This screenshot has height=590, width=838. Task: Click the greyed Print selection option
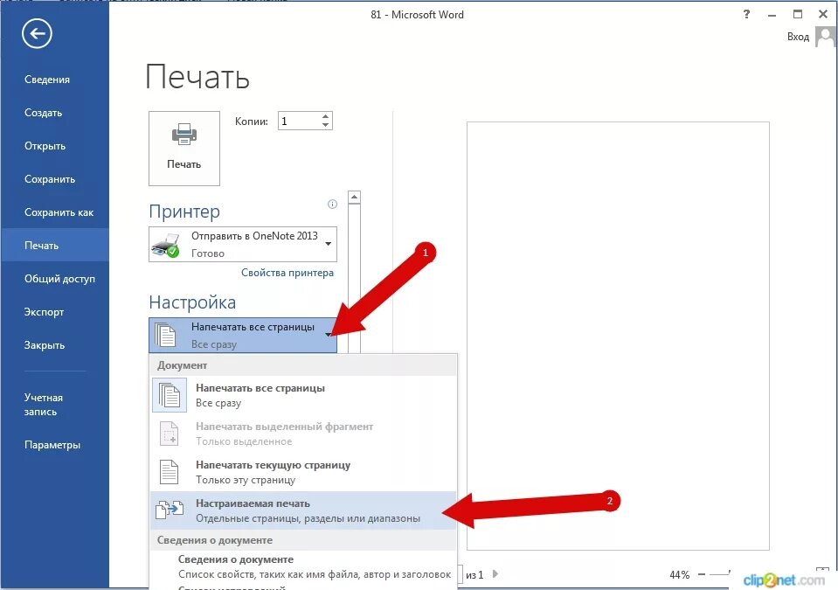[x=303, y=434]
